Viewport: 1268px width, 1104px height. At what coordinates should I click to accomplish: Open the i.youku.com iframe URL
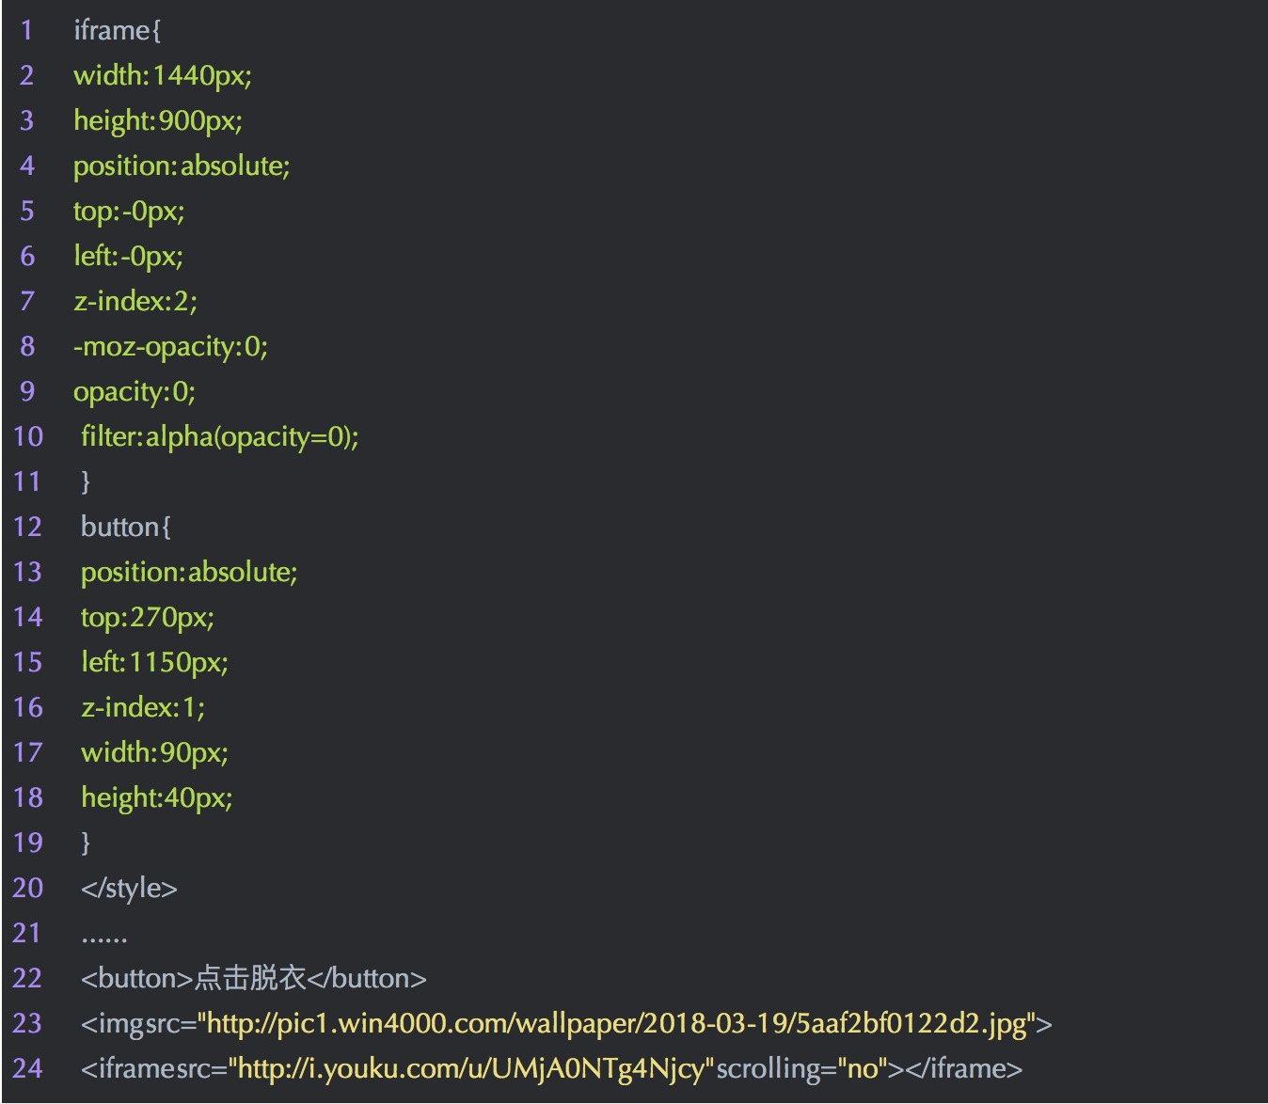(x=470, y=1069)
